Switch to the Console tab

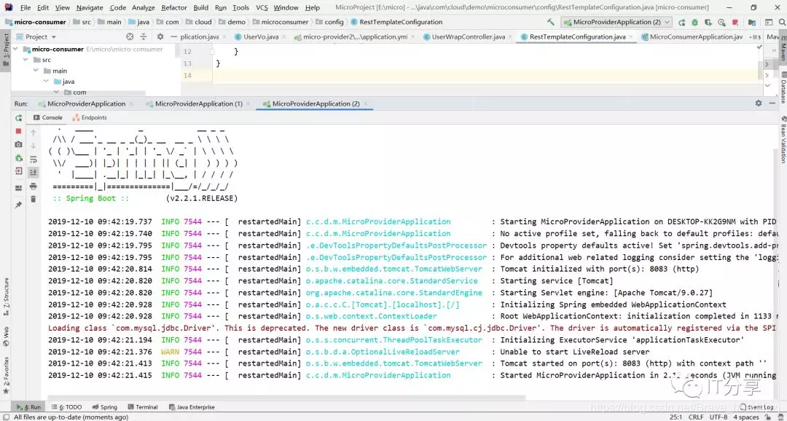pyautogui.click(x=47, y=117)
